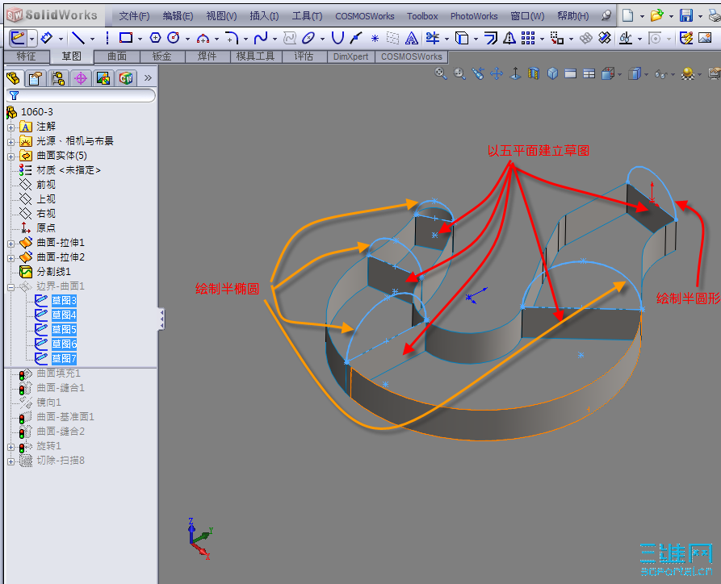Open the Line tool dropdown arrow
Image resolution: width=721 pixels, height=584 pixels.
click(x=92, y=39)
